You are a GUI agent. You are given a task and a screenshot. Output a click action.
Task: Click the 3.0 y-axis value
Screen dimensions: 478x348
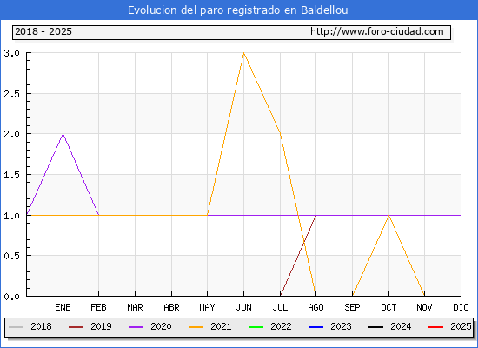click(11, 53)
